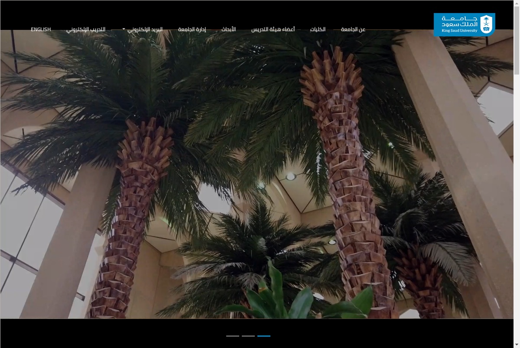Open الأبحاث menu item
The width and height of the screenshot is (520, 348).
(228, 29)
